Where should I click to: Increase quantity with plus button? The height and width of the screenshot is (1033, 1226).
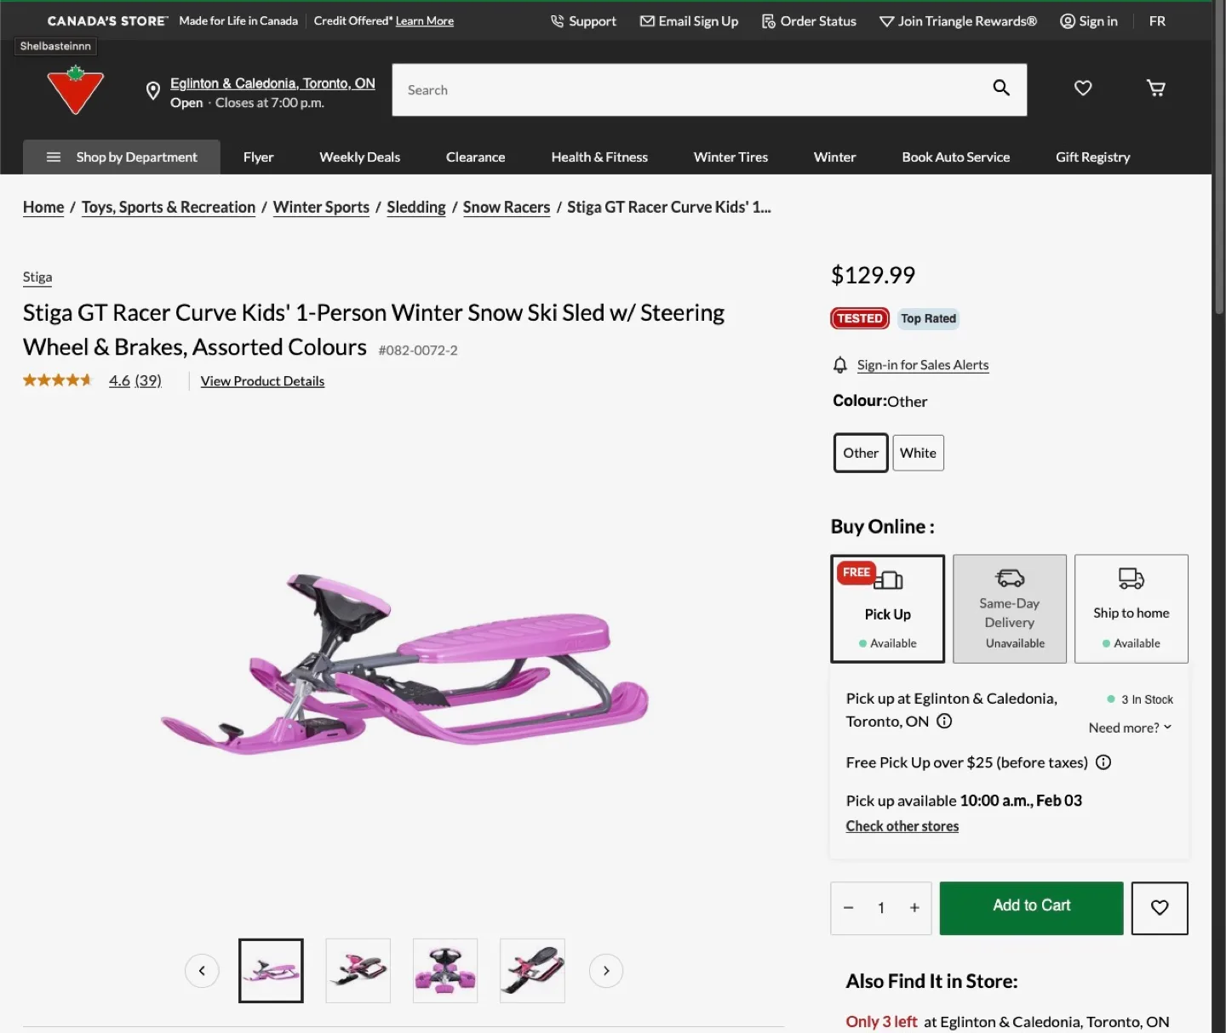[x=914, y=908]
